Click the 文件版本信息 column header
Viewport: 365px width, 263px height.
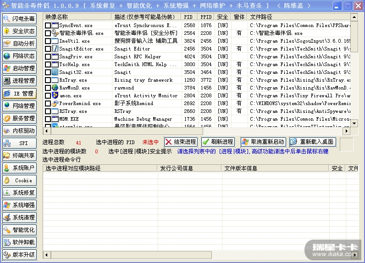coord(275,168)
